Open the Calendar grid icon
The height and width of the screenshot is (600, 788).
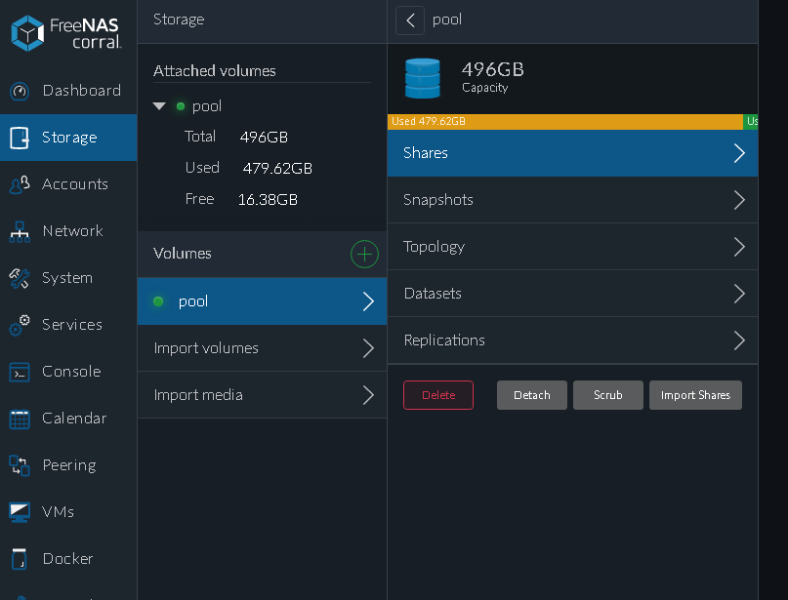20,419
